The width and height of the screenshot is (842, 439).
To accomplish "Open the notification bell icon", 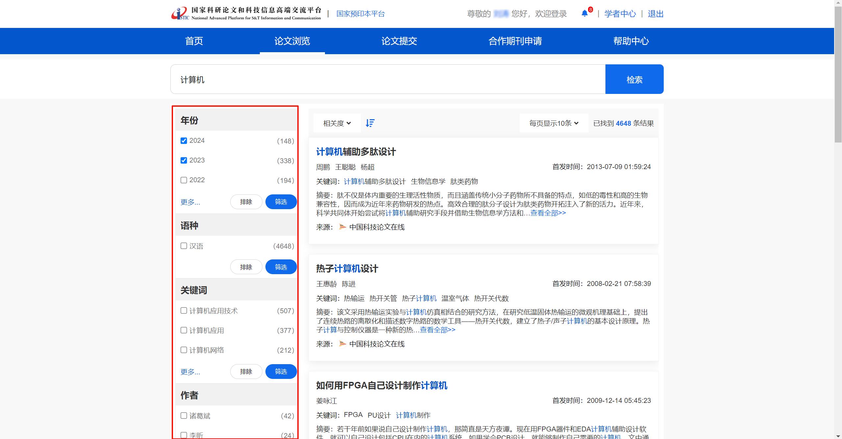I will pyautogui.click(x=584, y=13).
